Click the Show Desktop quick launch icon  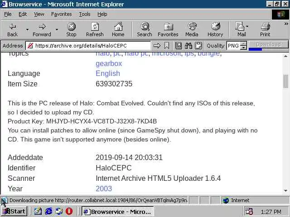[59, 211]
